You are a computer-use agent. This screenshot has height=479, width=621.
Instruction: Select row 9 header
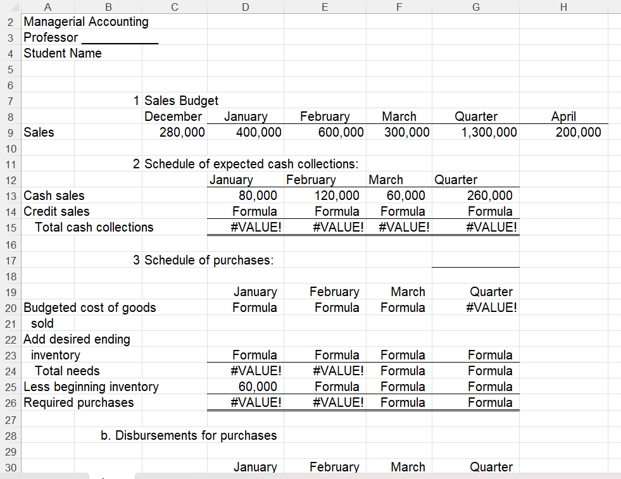pyautogui.click(x=10, y=132)
